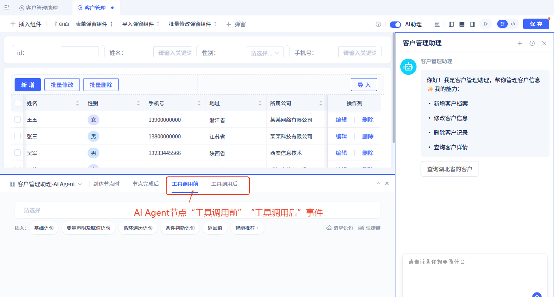Click the 批量删除 button
554x297 pixels.
click(101, 85)
